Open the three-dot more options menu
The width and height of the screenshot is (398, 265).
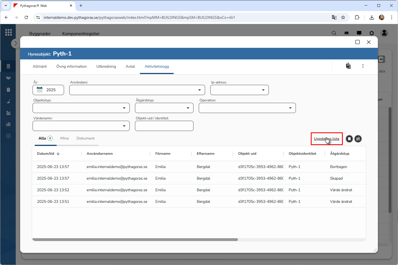click(x=363, y=66)
